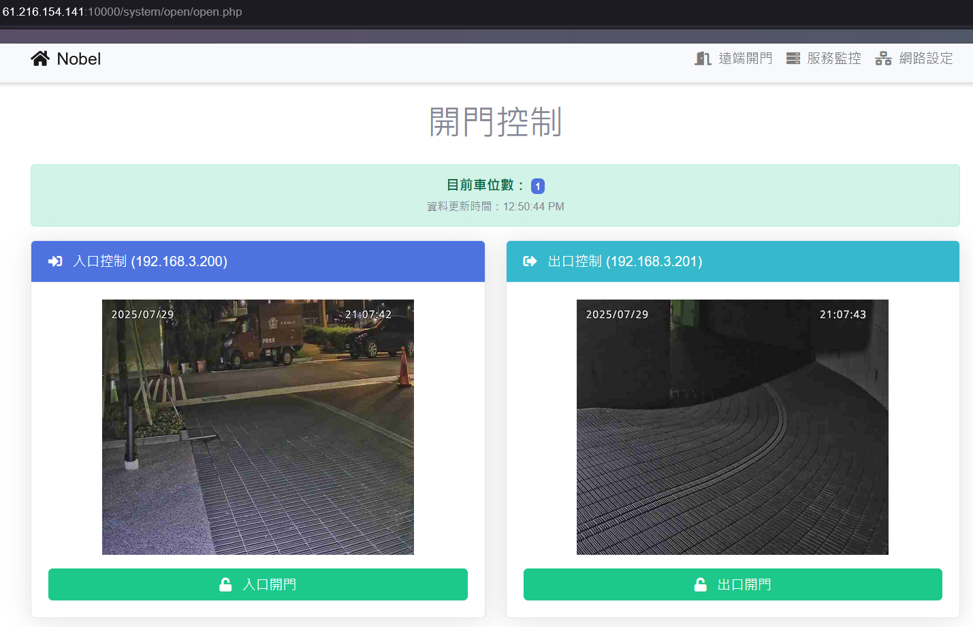Click the sign-in arrow icon on 入口控制 header
The height and width of the screenshot is (627, 973).
[55, 261]
